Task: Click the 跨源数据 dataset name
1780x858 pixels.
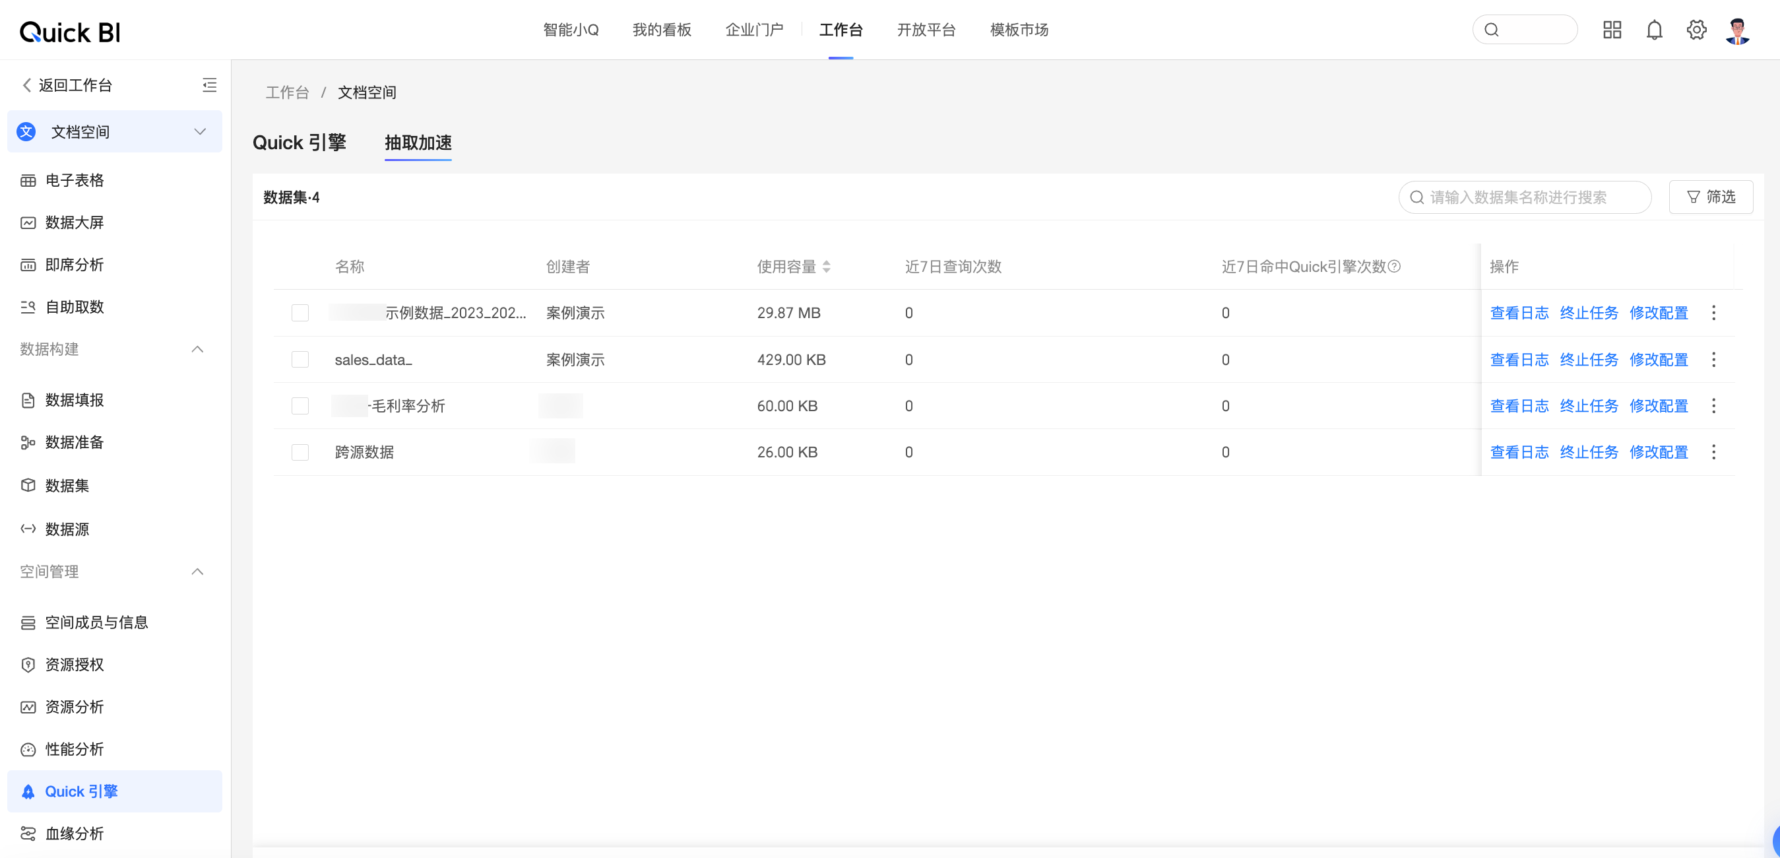Action: (x=364, y=453)
